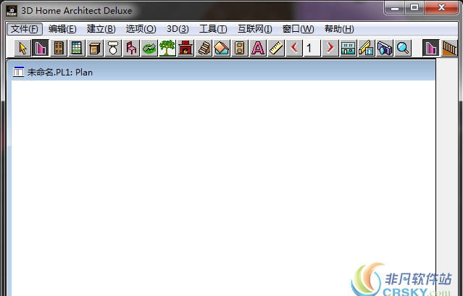Click the plan document icon beside 未命名.PL1
This screenshot has width=463, height=296.
click(x=18, y=72)
